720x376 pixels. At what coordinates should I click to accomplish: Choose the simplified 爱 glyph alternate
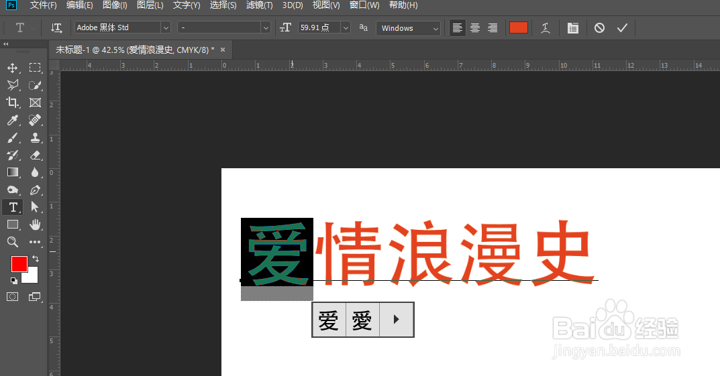[329, 320]
